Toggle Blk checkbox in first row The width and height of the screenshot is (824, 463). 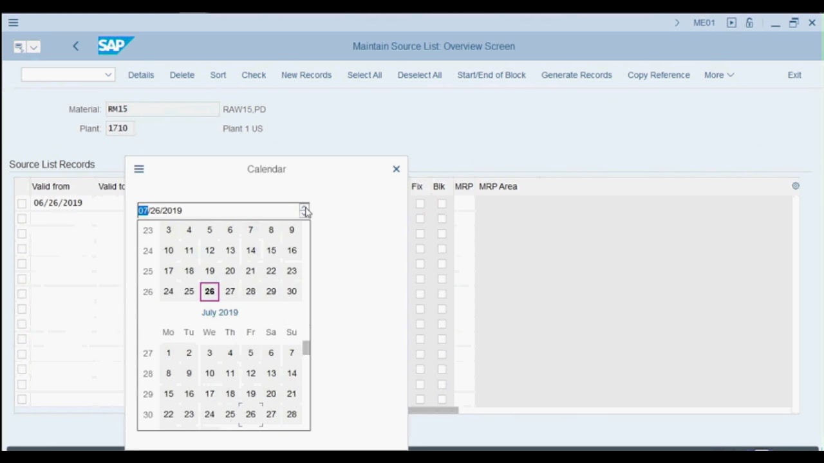[x=442, y=203]
